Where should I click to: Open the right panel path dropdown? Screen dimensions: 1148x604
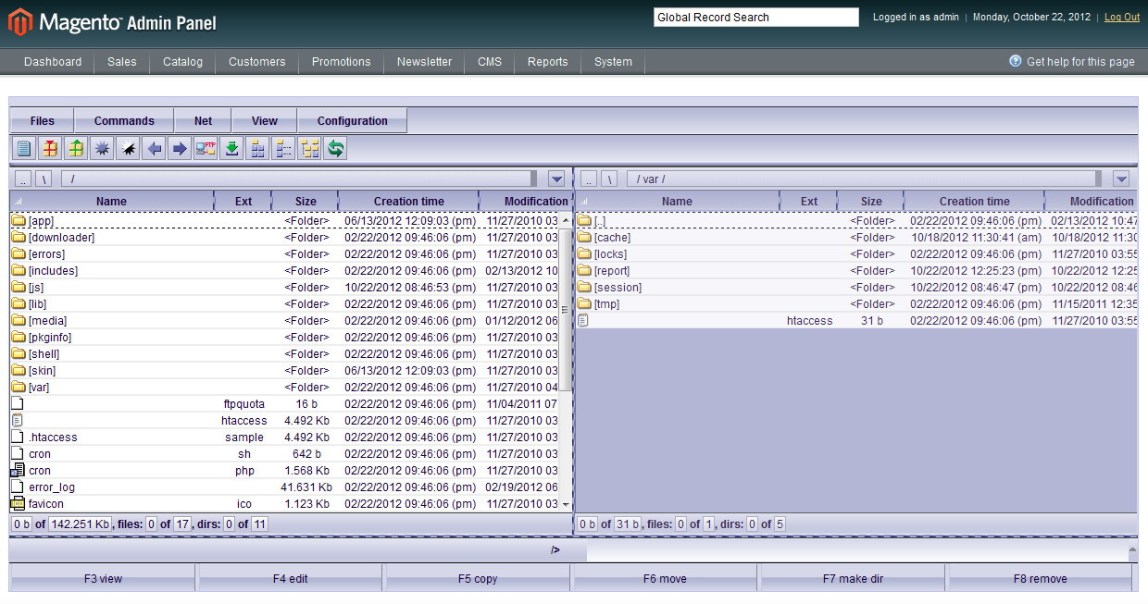(1121, 179)
